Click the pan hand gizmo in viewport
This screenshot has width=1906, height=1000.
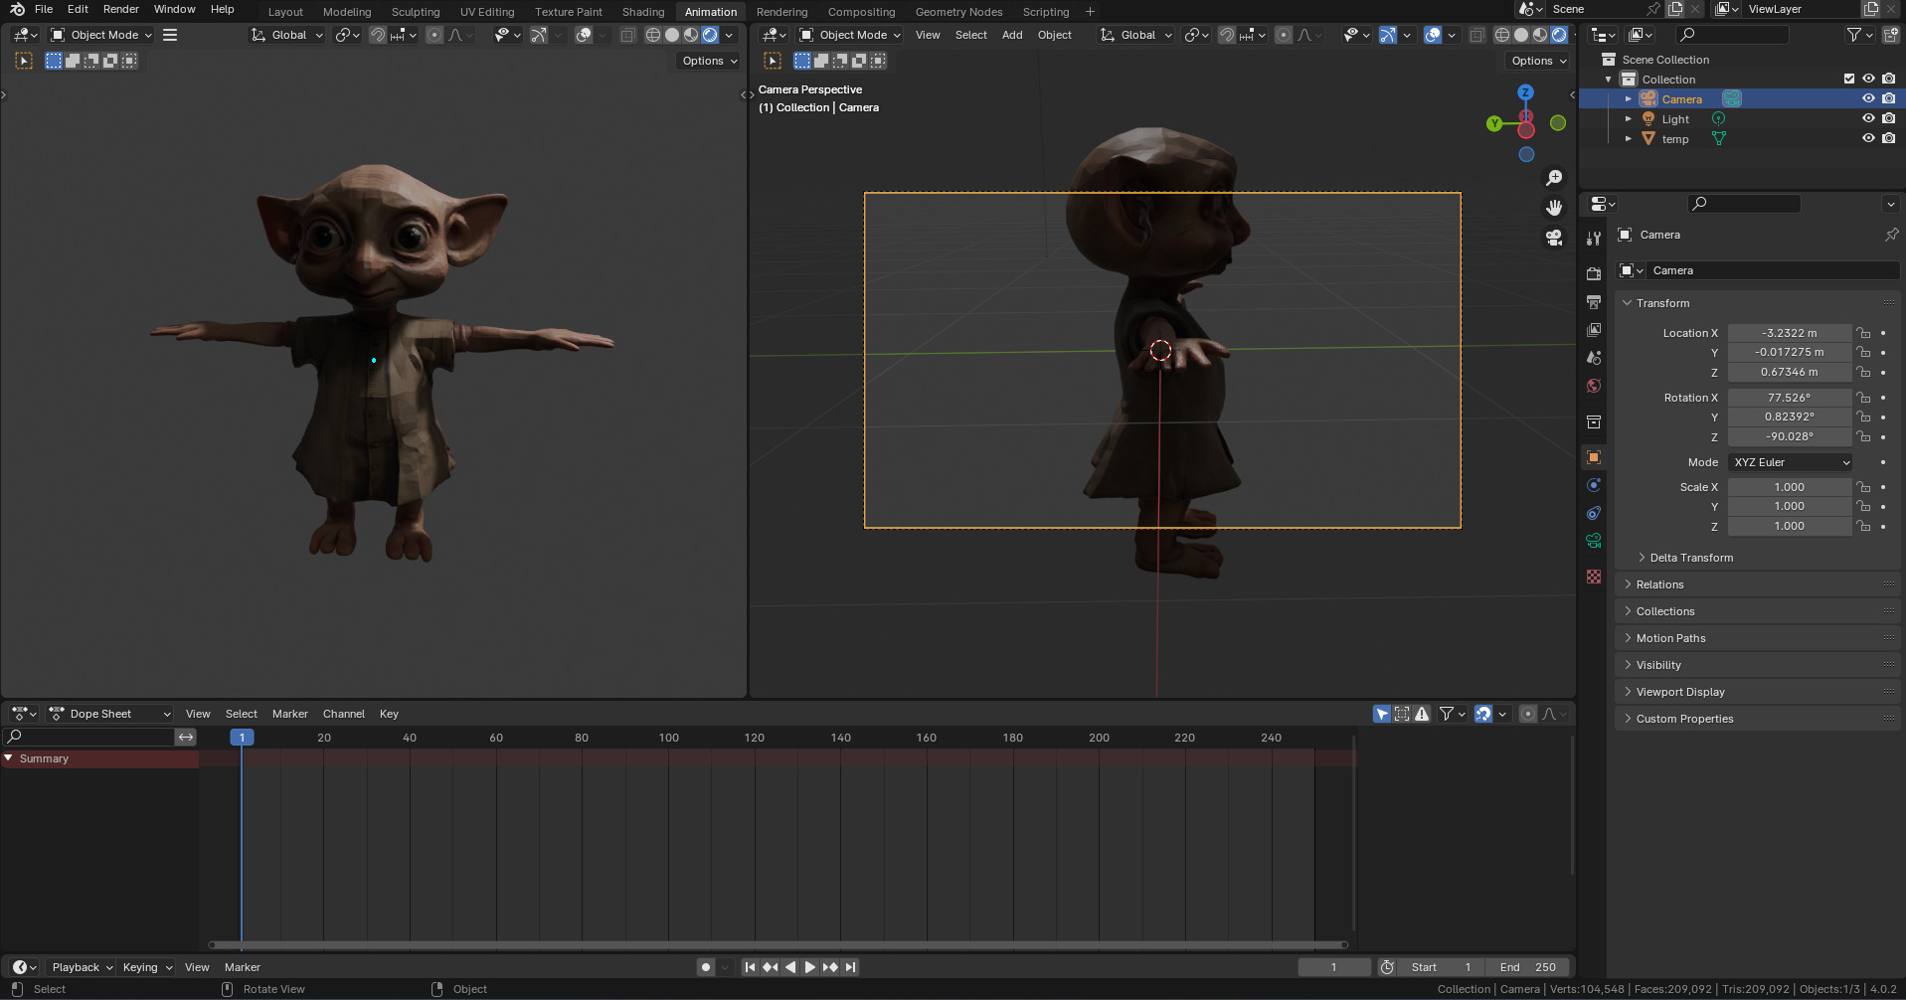tap(1554, 208)
